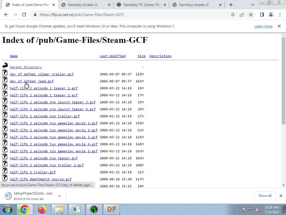Open a new tab with plus button

231,5
